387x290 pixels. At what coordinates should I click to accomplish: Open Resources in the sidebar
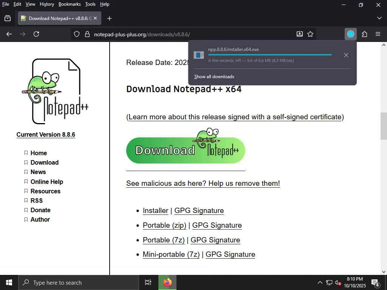point(45,191)
